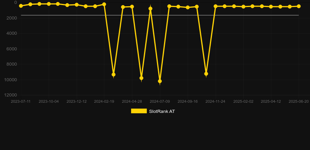Click the y-axis label 10000

click(x=11, y=80)
